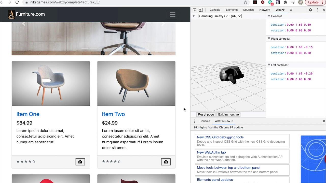
Task: Click the camera icon under Item Two
Action: coord(166,162)
